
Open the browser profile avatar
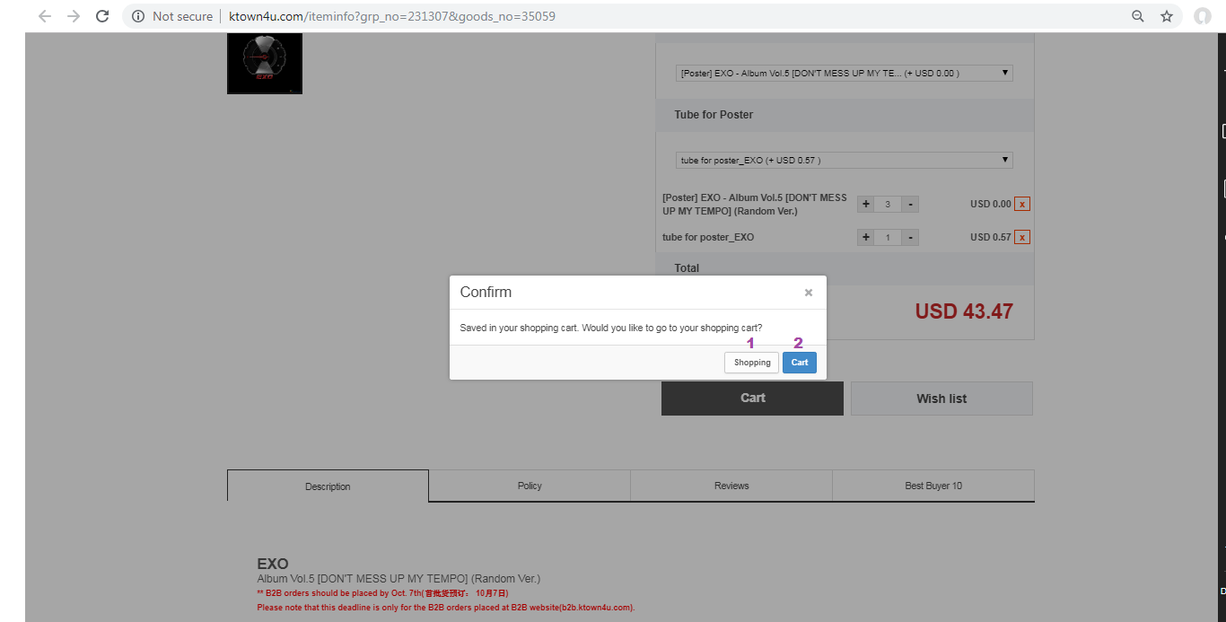[x=1203, y=16]
